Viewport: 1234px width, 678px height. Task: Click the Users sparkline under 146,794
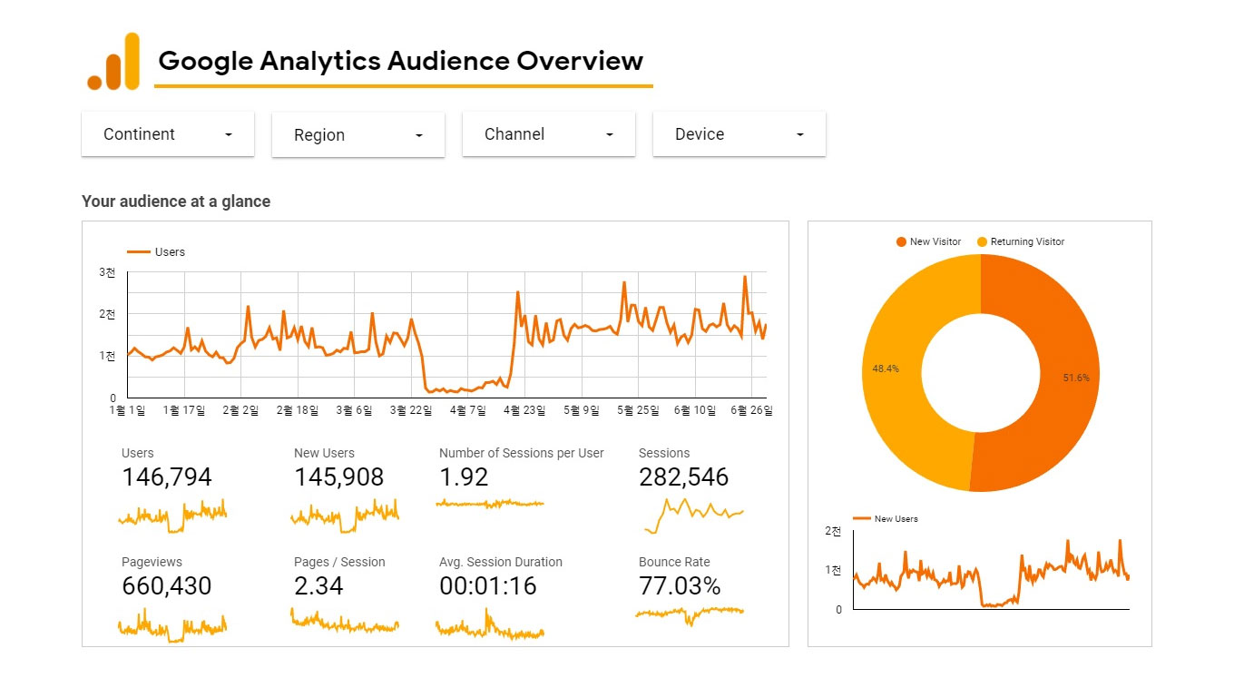(172, 515)
